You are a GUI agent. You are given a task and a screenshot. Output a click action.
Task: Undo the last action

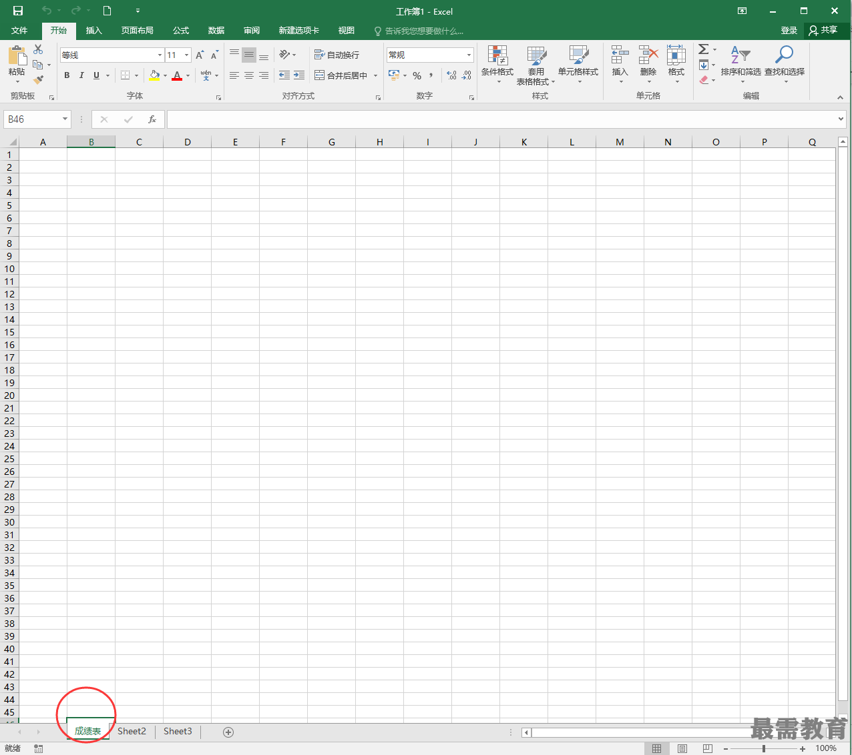coord(46,11)
